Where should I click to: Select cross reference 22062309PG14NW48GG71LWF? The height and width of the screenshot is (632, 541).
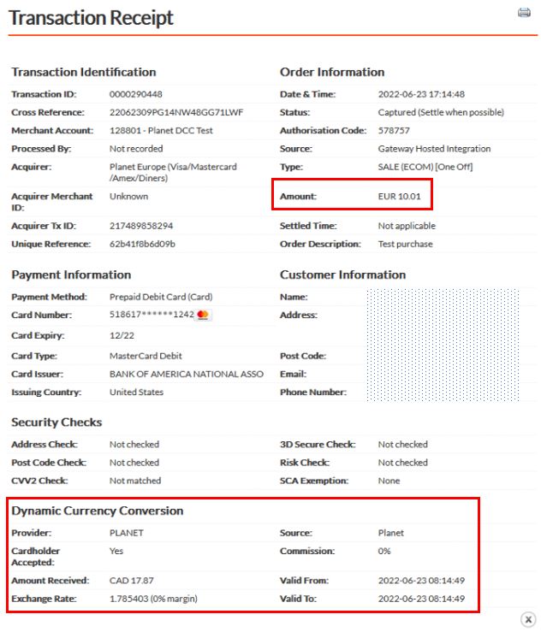[x=176, y=112]
